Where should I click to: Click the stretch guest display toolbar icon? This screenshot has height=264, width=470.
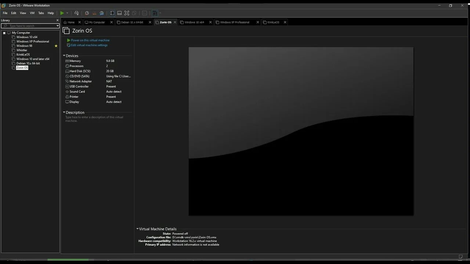[155, 13]
